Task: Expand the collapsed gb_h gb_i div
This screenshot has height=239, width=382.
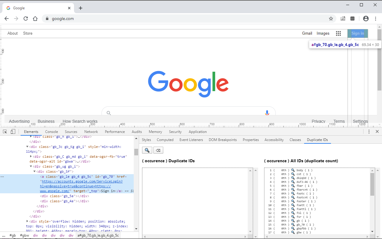Action: coord(31,137)
